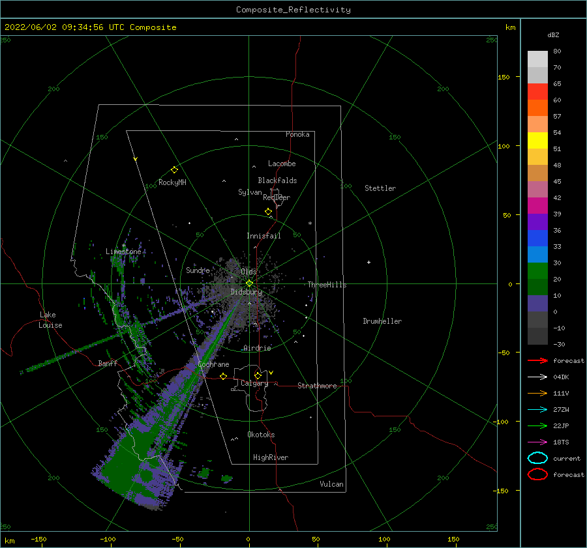
Task: Click the green 22JP arrow icon
Action: [x=537, y=425]
